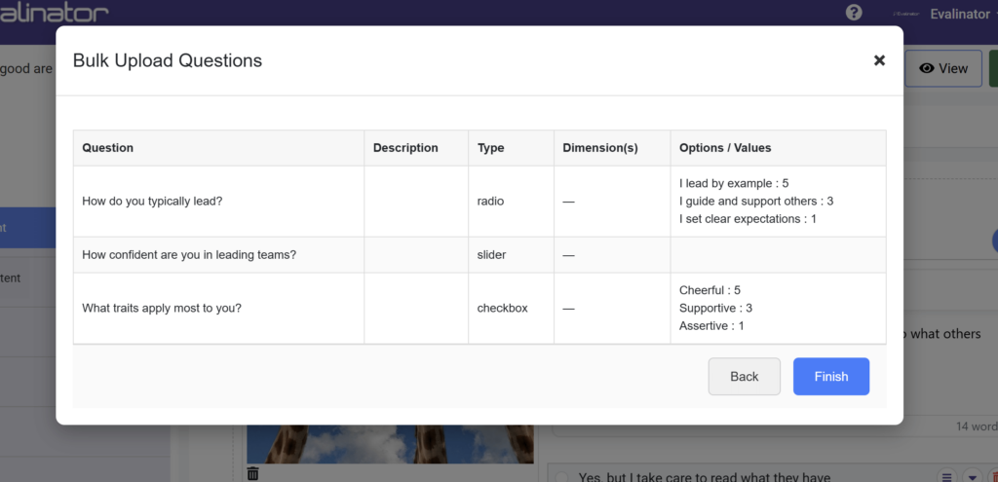Viewport: 998px width, 482px height.
Task: Click 'Cheerful : 5' option
Action: point(710,290)
